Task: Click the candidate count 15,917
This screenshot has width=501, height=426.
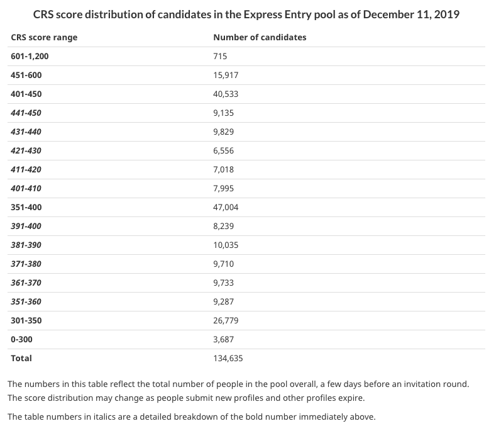Action: point(226,75)
